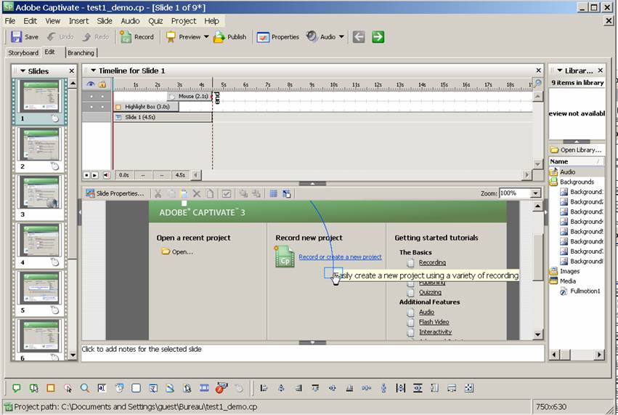Toggle visibility dot of Highlight Box row
The width and height of the screenshot is (618, 415).
[x=92, y=107]
